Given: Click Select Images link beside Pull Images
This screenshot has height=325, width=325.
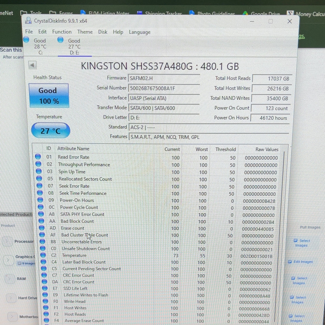Looking at the screenshot, I should [302, 243].
